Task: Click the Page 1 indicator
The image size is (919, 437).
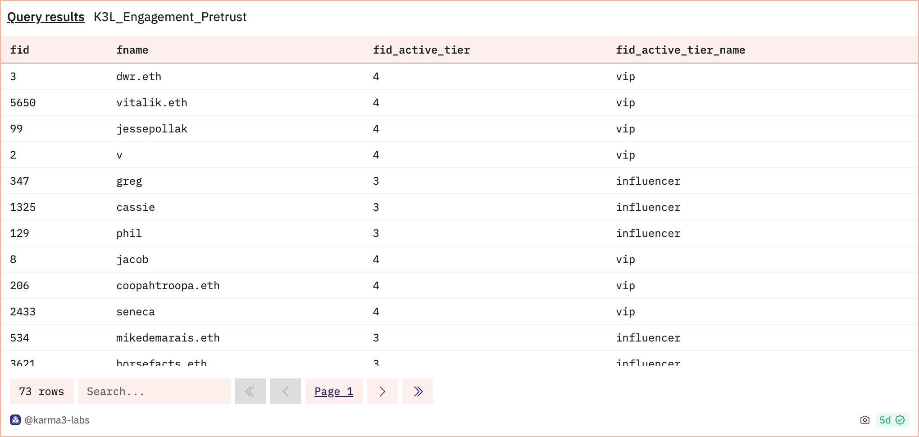Action: click(334, 391)
